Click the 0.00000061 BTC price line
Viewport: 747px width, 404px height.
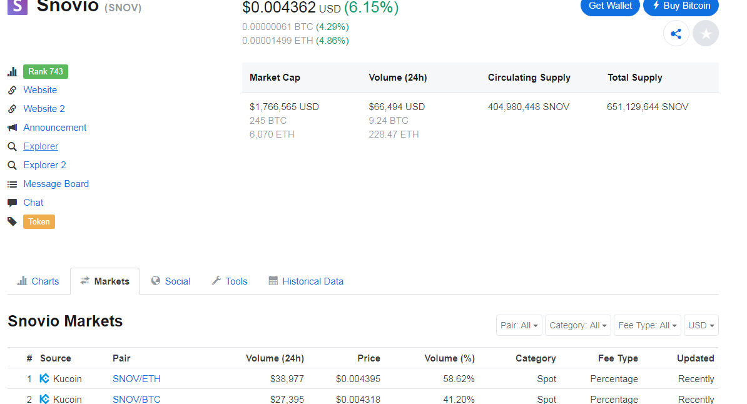tap(295, 27)
